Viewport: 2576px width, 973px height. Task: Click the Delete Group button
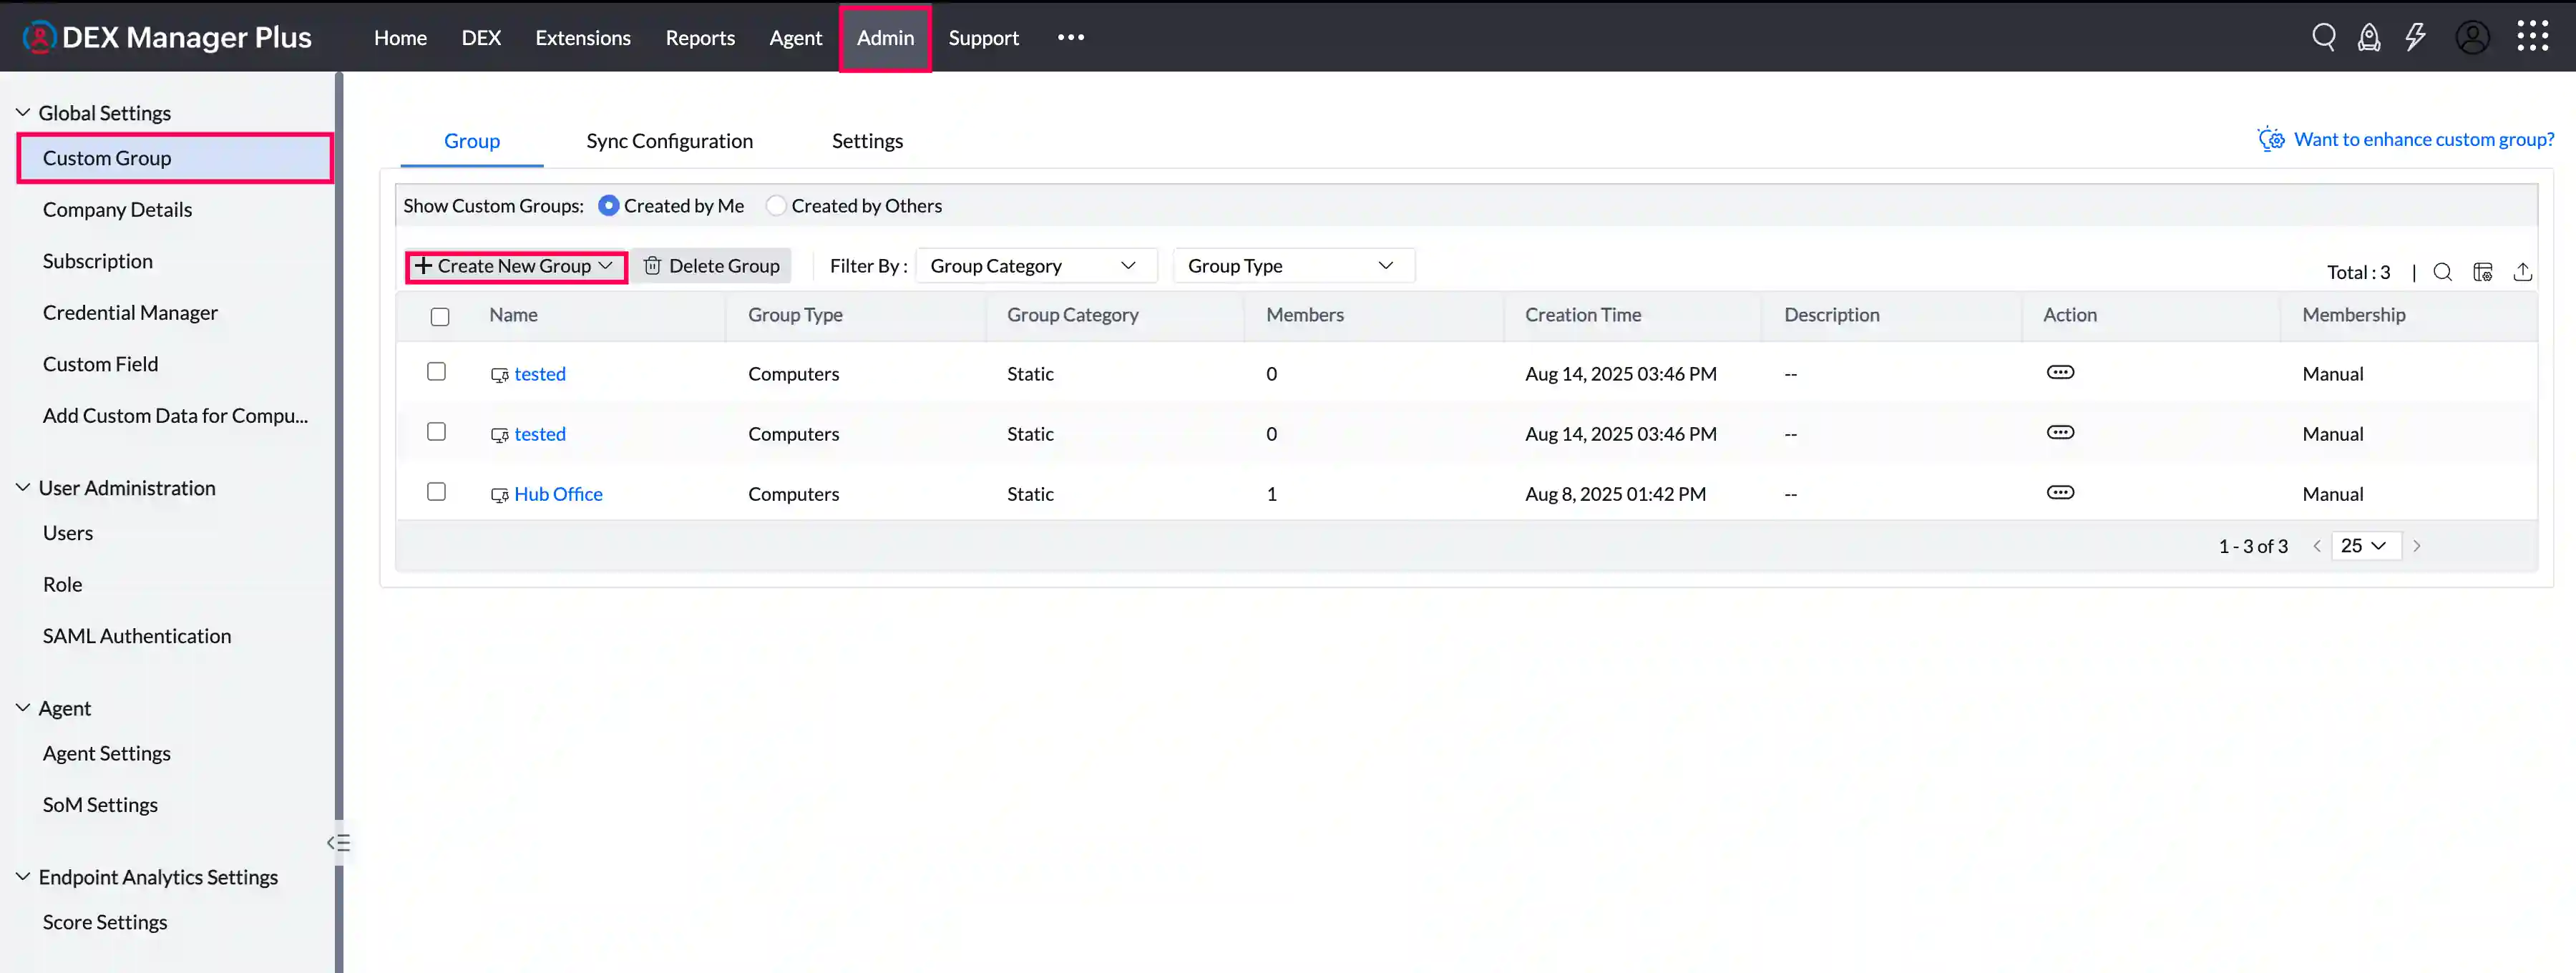coord(712,265)
